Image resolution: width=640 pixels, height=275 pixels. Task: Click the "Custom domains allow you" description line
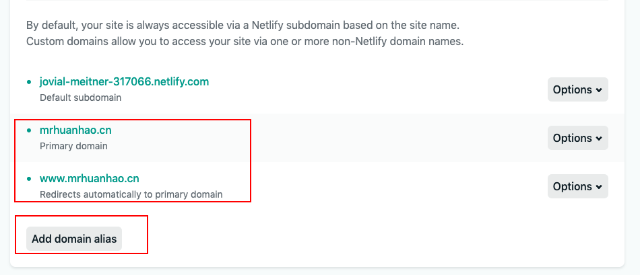(x=245, y=41)
